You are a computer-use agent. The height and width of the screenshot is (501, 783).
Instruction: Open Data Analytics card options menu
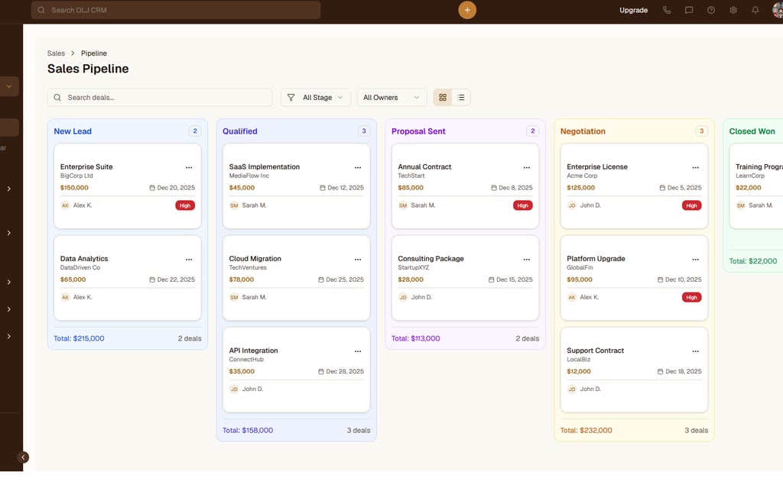click(189, 260)
